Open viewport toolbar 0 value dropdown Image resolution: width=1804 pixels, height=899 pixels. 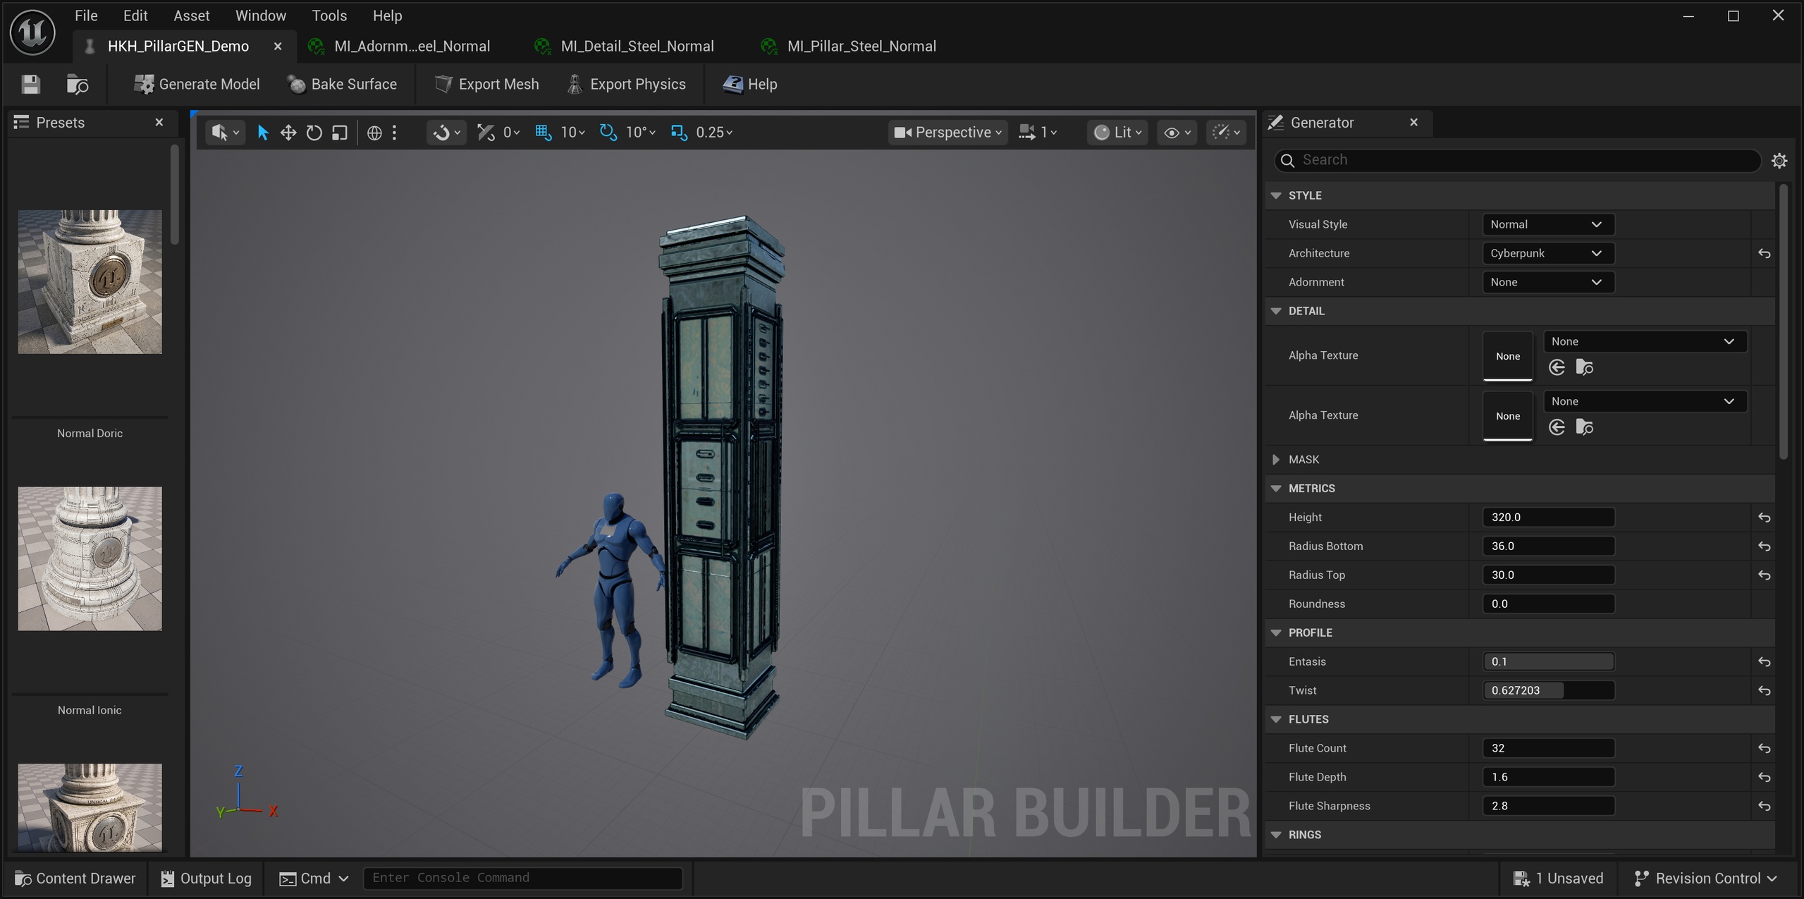coord(512,133)
